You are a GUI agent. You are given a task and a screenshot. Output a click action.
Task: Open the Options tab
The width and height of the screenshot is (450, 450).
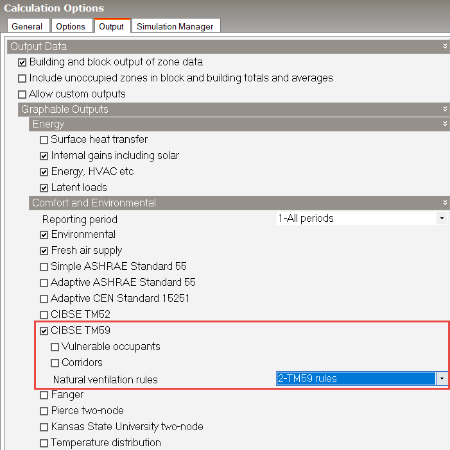click(71, 26)
